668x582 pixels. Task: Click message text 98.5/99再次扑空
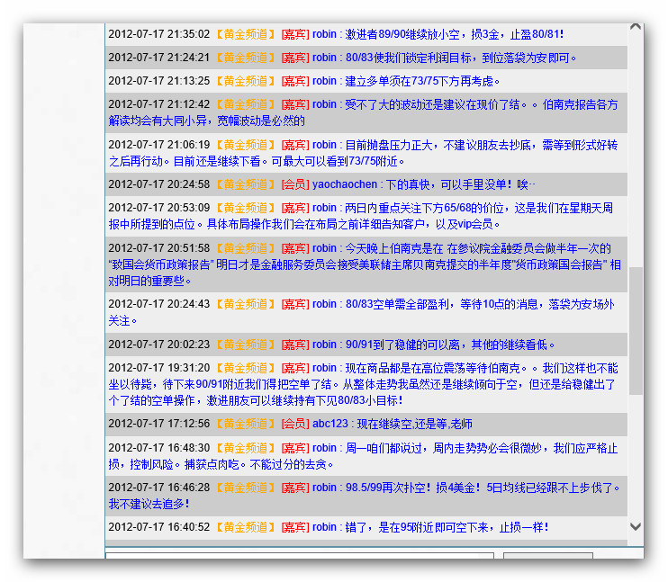(x=385, y=488)
